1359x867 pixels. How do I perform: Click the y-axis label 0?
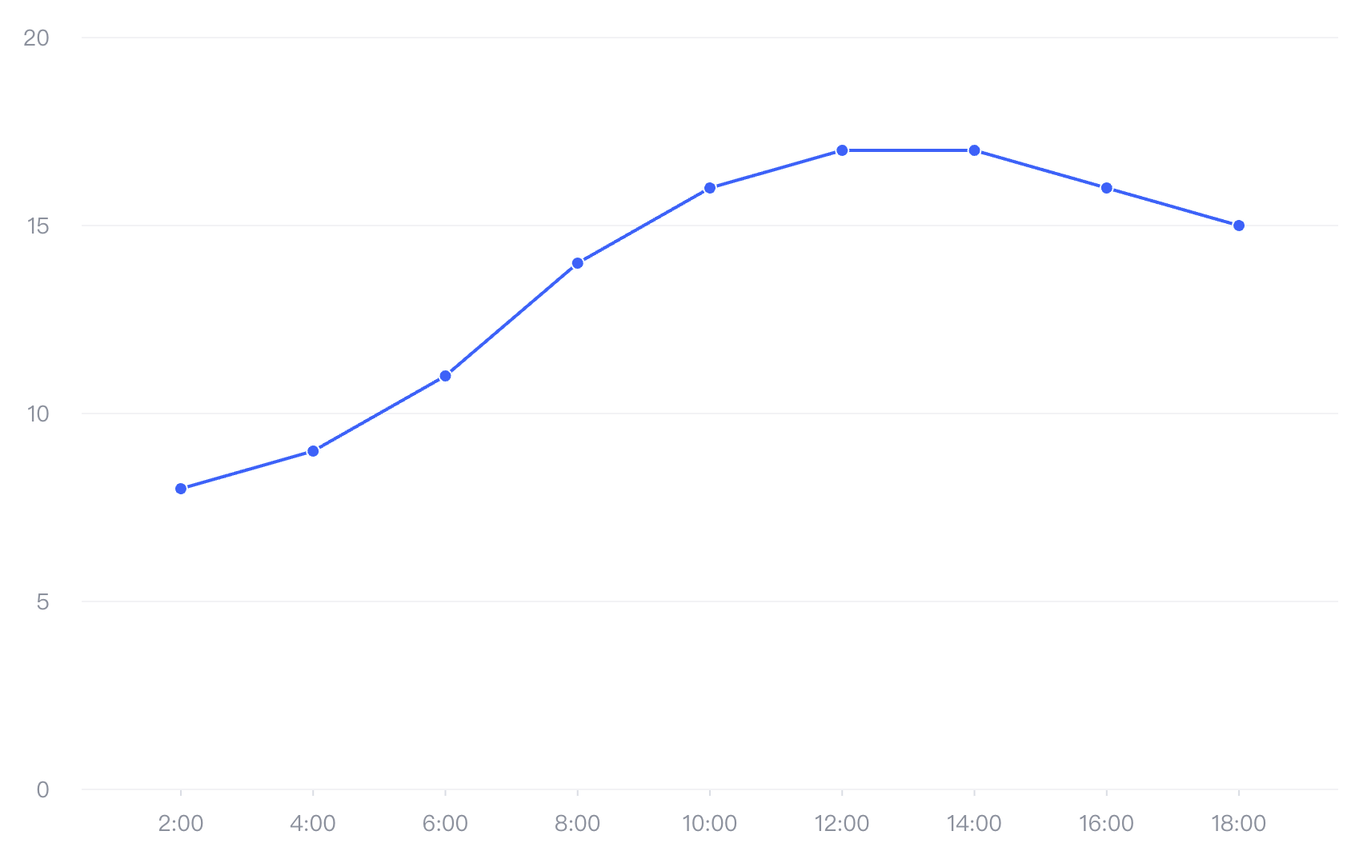point(42,789)
